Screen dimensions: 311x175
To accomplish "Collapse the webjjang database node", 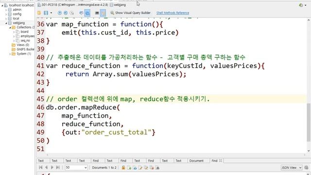I will coord(6,23).
